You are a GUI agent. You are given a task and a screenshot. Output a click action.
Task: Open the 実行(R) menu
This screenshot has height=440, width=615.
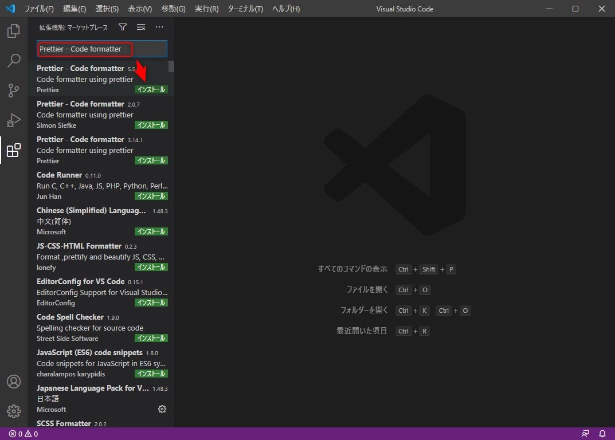(207, 9)
